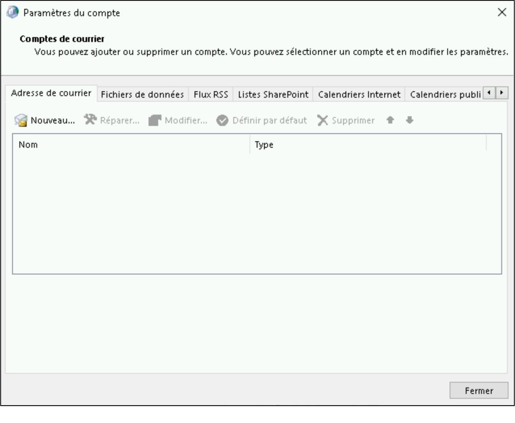
Task: Switch to Fichiers de données tab
Action: tap(142, 94)
